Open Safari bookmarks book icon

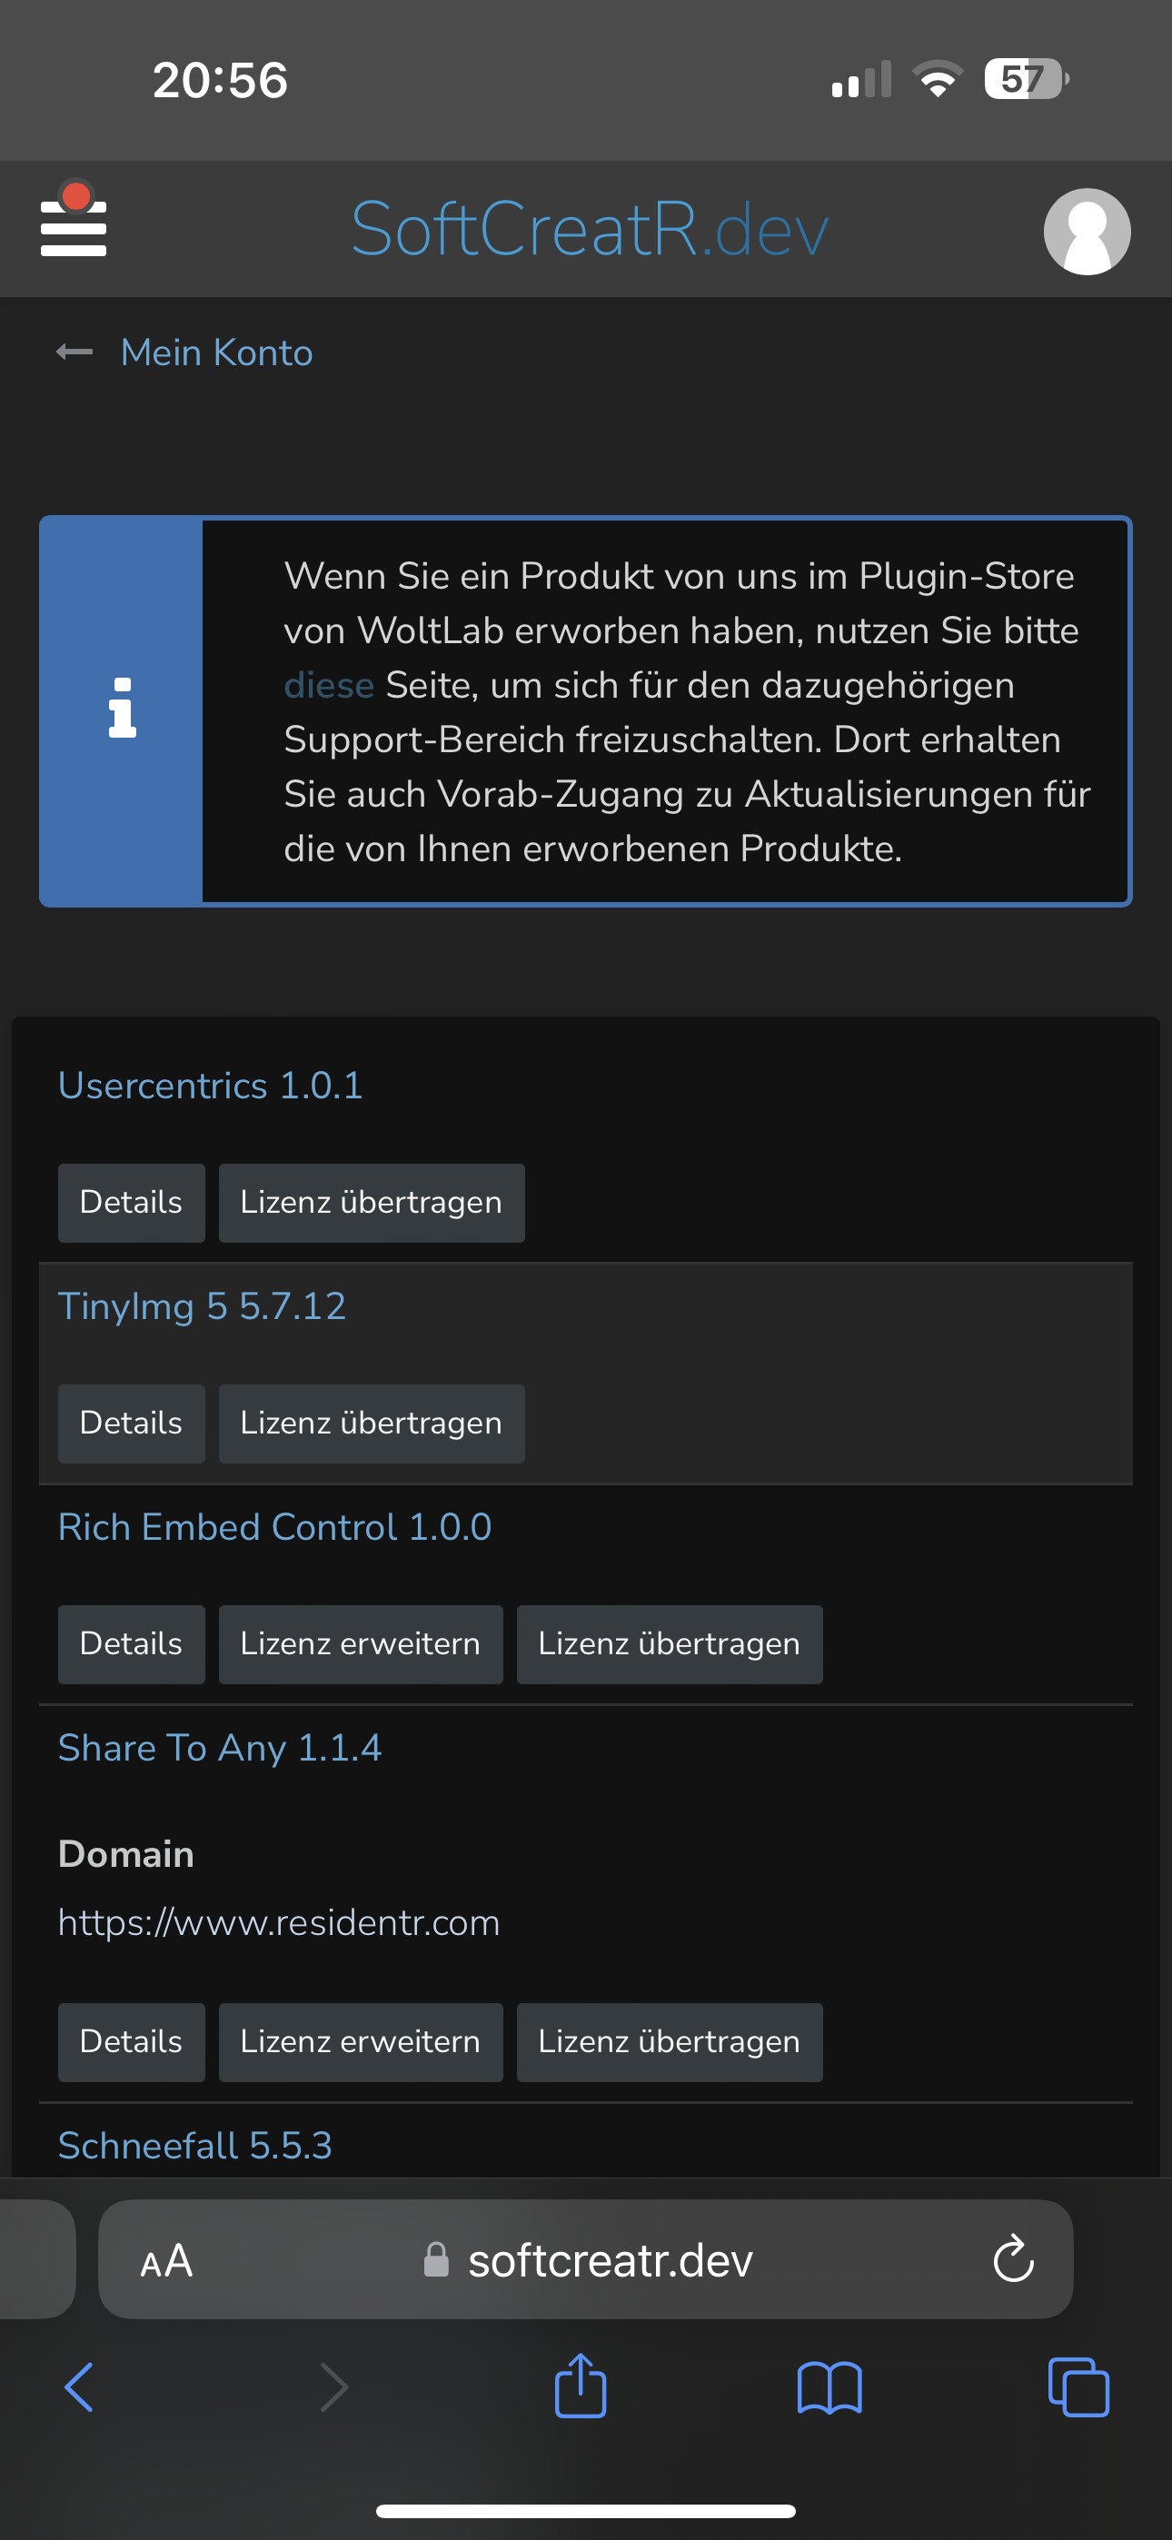[829, 2388]
